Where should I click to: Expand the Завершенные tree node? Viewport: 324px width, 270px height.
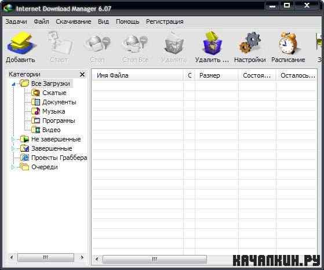(x=13, y=148)
